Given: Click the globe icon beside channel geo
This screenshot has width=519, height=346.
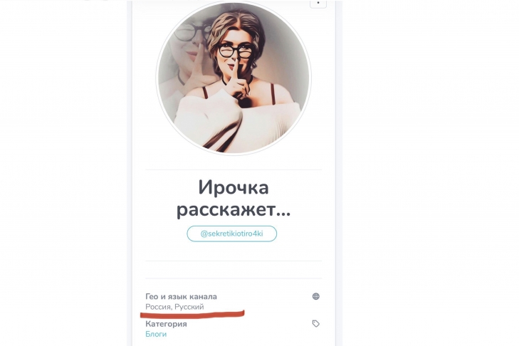Looking at the screenshot, I should (316, 296).
